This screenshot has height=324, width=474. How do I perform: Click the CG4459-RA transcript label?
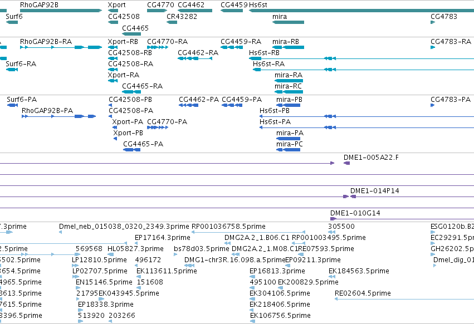tap(241, 42)
